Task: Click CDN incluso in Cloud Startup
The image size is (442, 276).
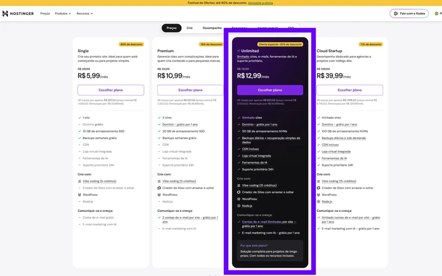Action: [330, 145]
